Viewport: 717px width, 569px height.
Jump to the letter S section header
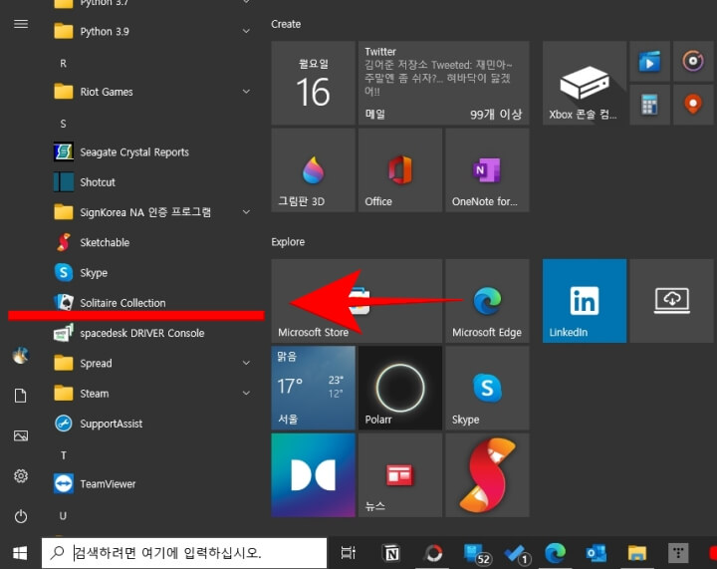tap(63, 124)
